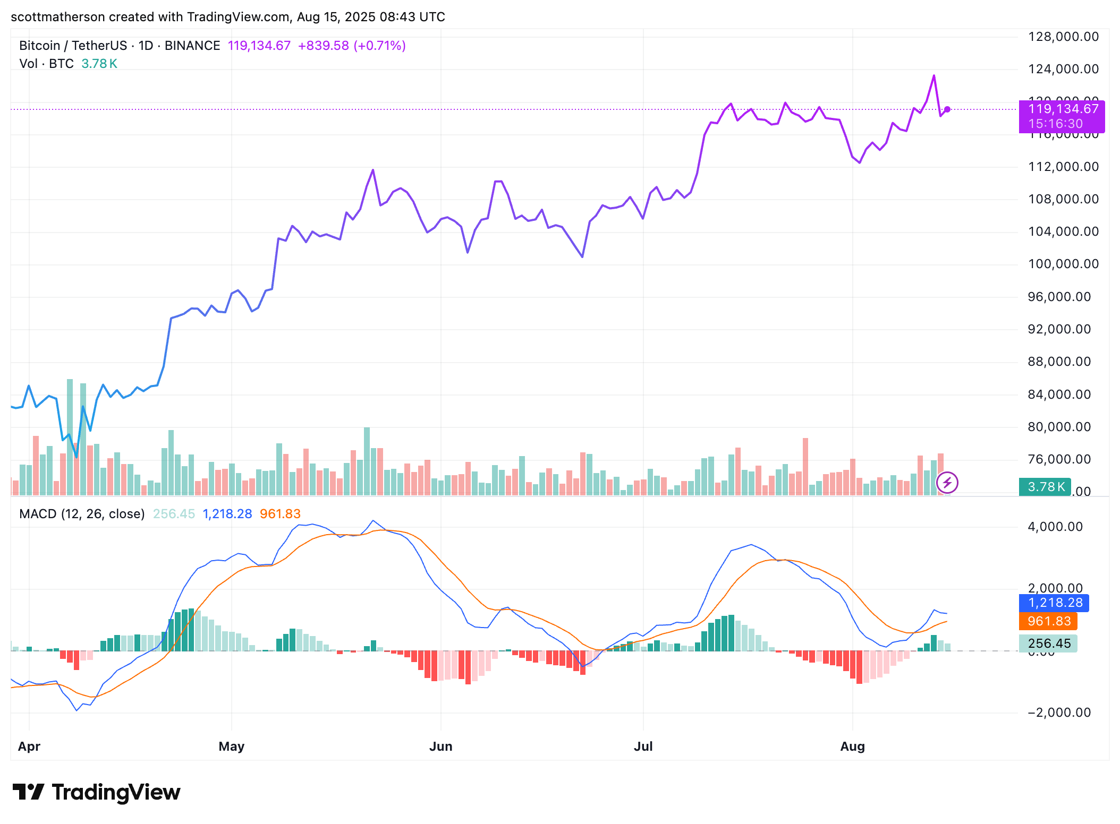
Task: Click the histogram value 256.45 tag
Action: 1048,643
